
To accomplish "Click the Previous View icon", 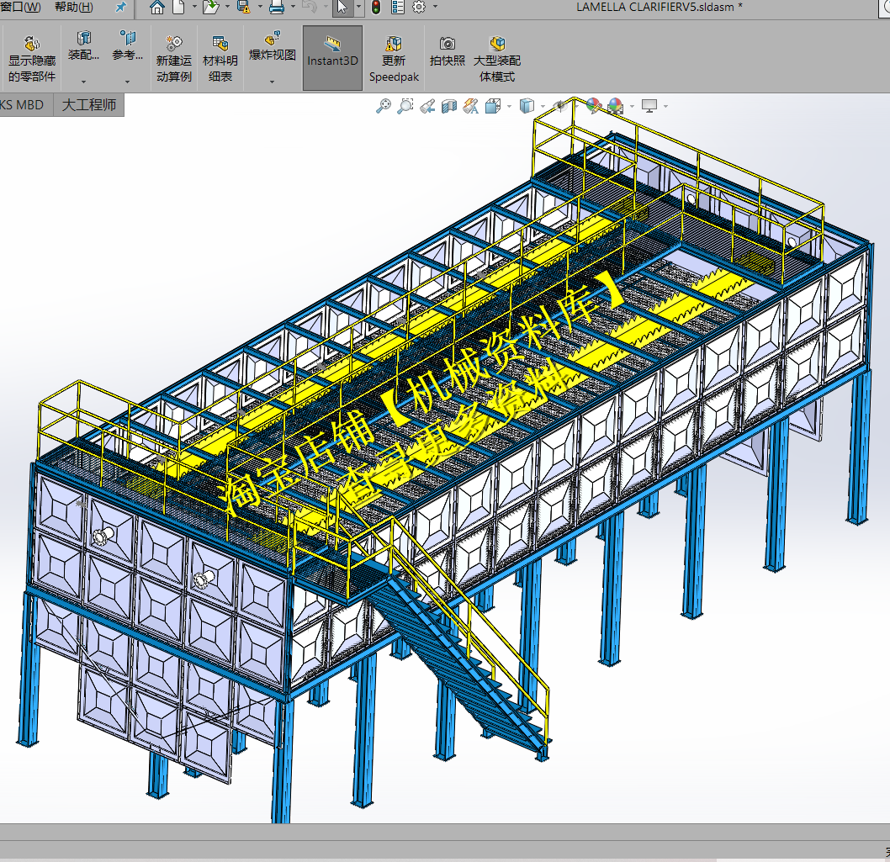I will [427, 106].
